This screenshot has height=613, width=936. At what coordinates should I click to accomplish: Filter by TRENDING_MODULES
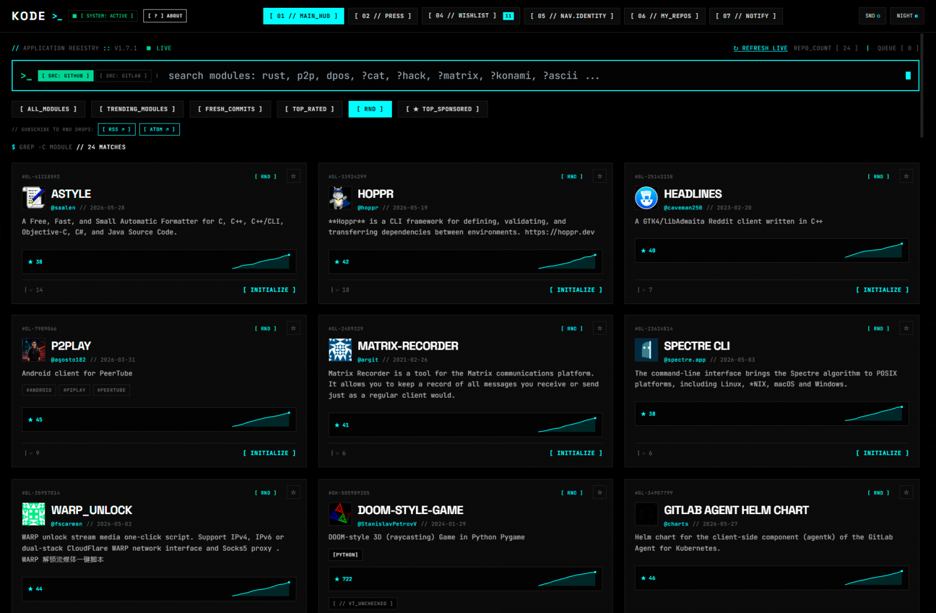click(137, 109)
